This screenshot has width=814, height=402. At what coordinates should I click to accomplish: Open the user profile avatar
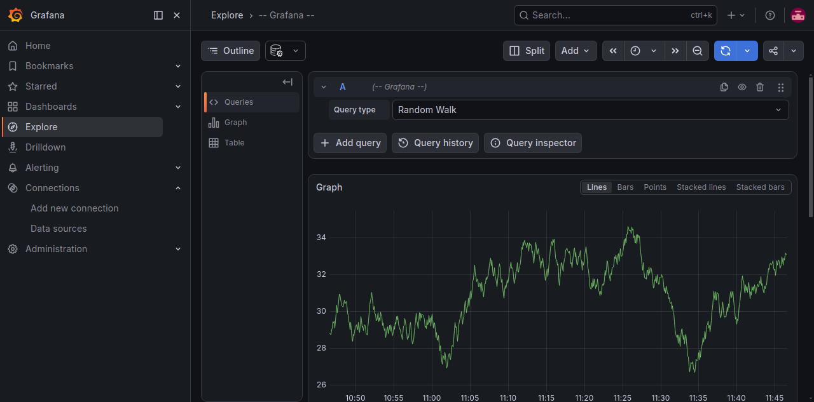point(798,15)
